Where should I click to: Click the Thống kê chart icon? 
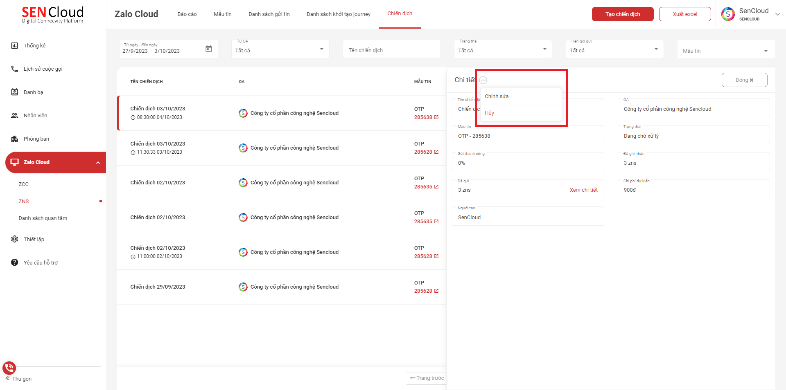tap(14, 45)
